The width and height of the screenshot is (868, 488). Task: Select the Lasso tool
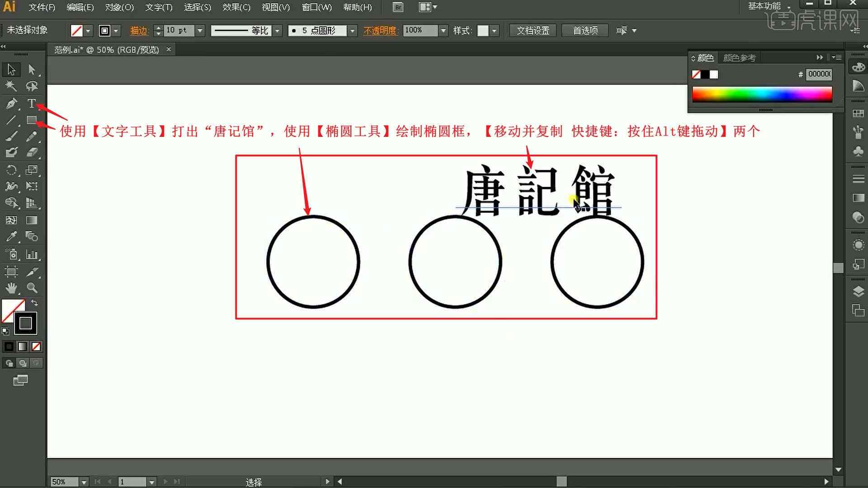pos(32,86)
